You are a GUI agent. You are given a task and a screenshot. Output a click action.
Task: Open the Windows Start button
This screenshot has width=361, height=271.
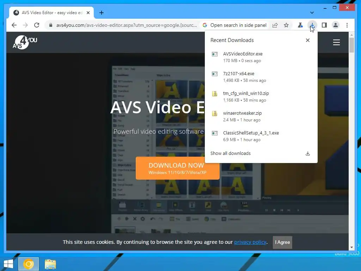(8, 264)
